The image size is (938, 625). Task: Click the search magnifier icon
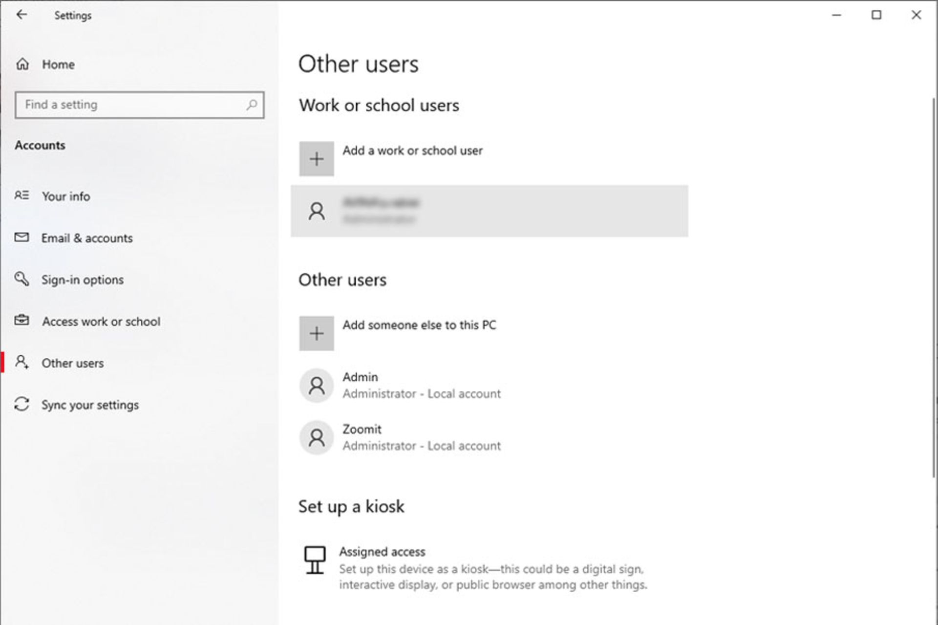252,105
